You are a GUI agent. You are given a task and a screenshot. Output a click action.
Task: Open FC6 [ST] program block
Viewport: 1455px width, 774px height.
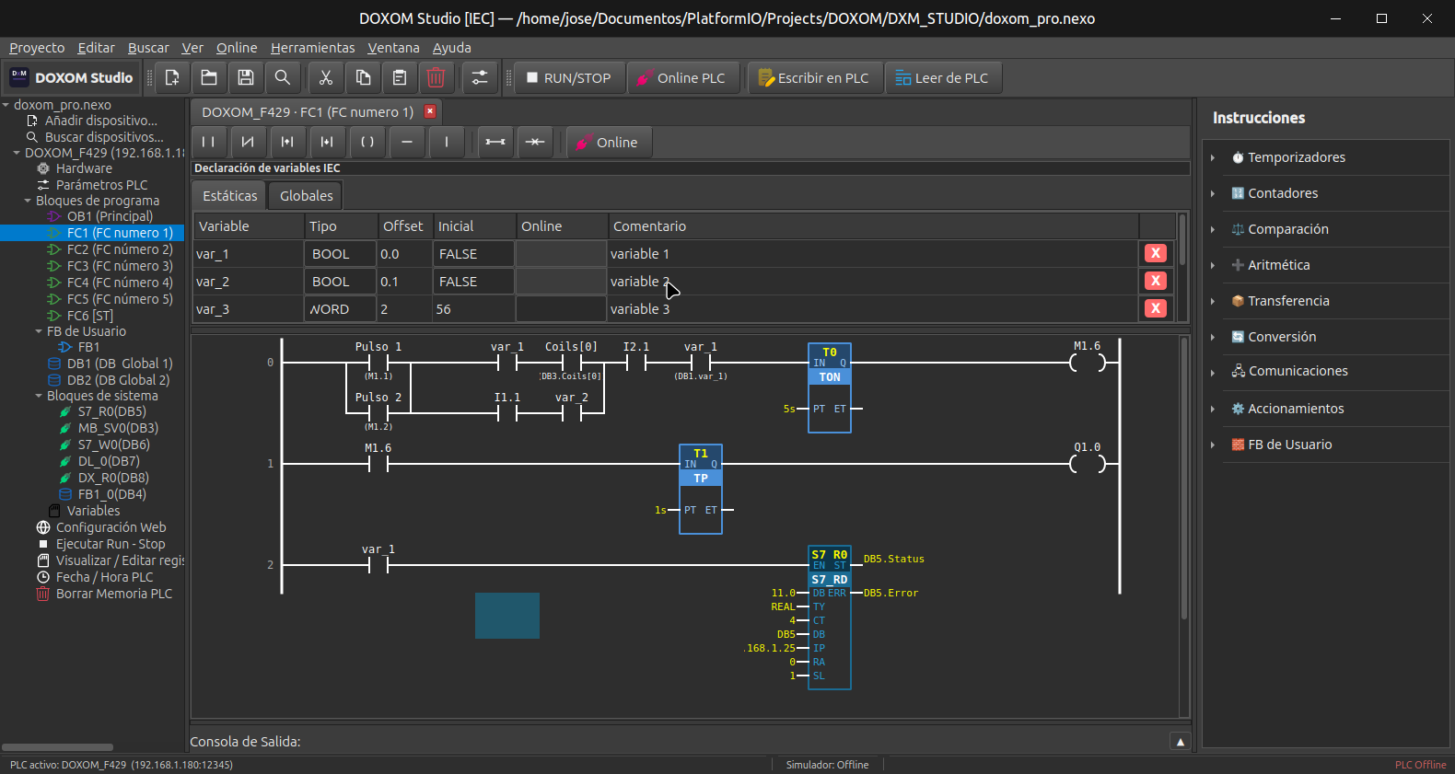[x=89, y=316]
